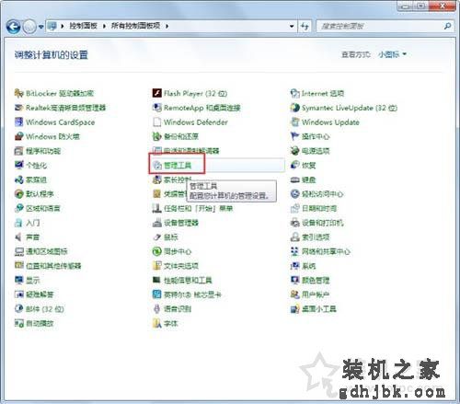460x404 pixels.
Task: Open the 索引选项 link
Action: click(316, 237)
